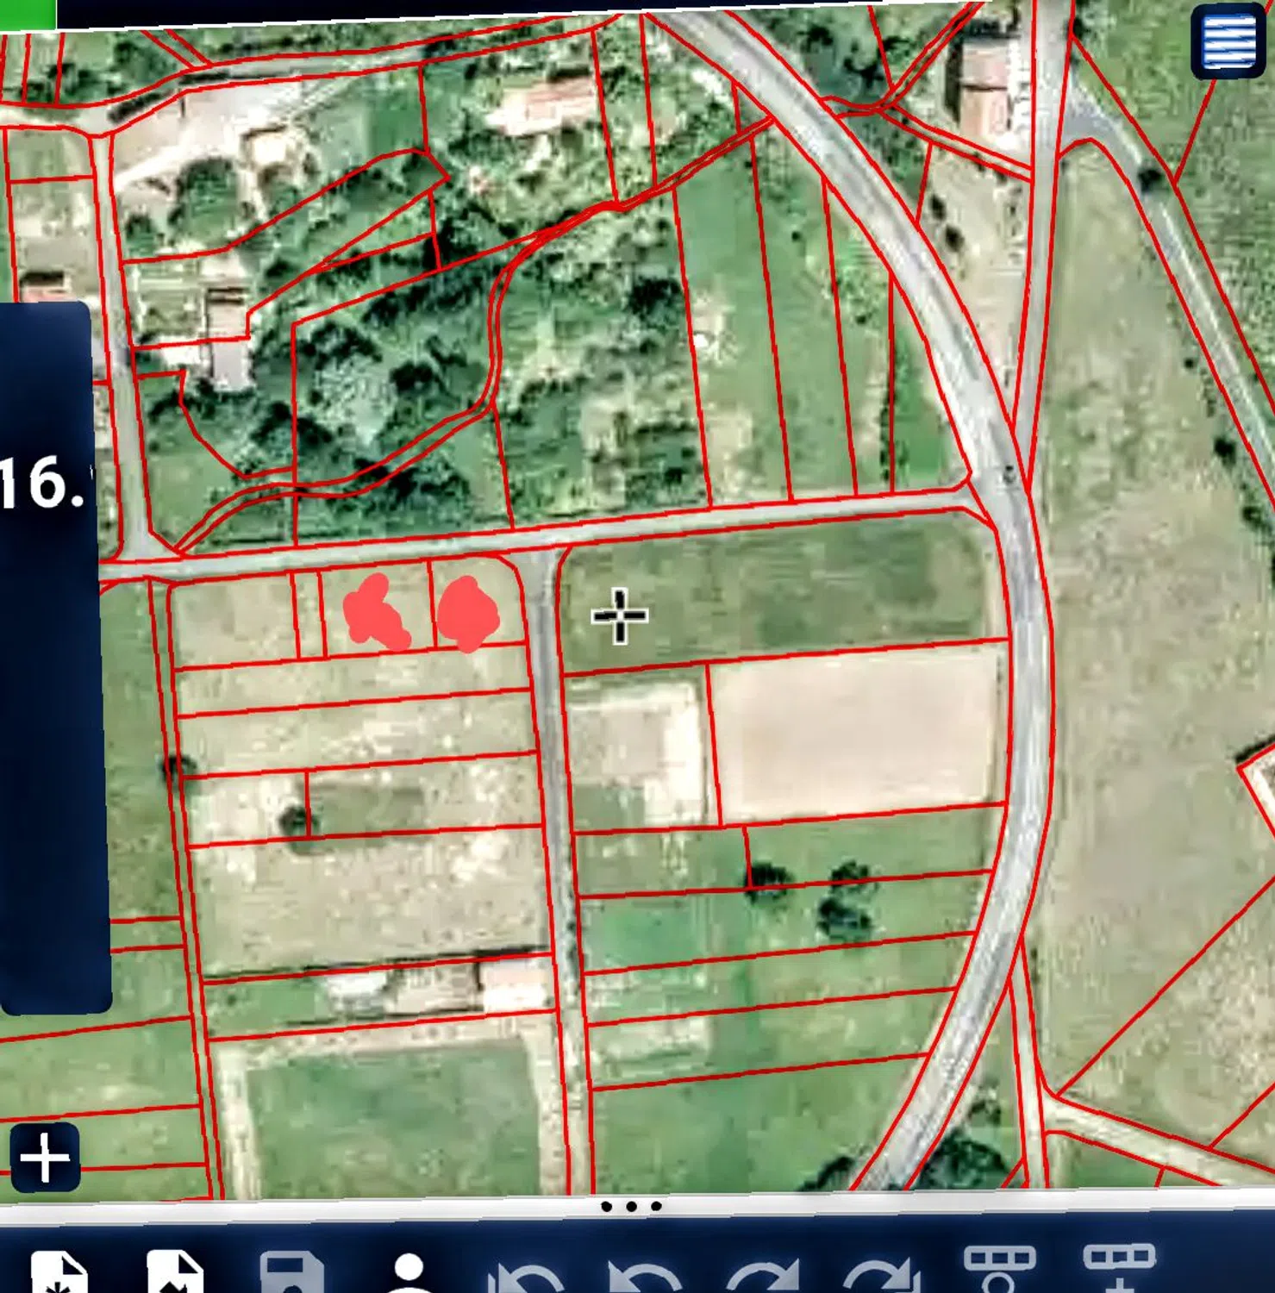Click the dark title bar at top
Viewport: 1275px width, 1293px height.
coord(517,7)
